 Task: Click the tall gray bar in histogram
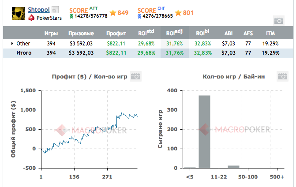point(204,132)
